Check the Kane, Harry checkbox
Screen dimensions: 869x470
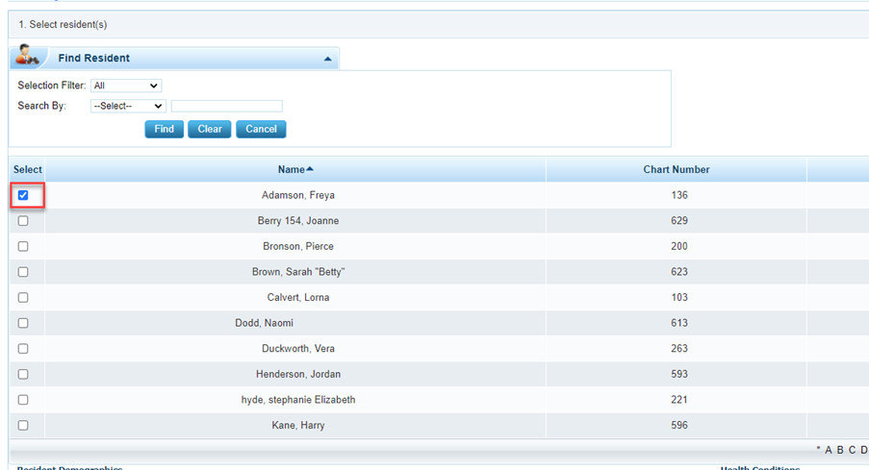(23, 425)
